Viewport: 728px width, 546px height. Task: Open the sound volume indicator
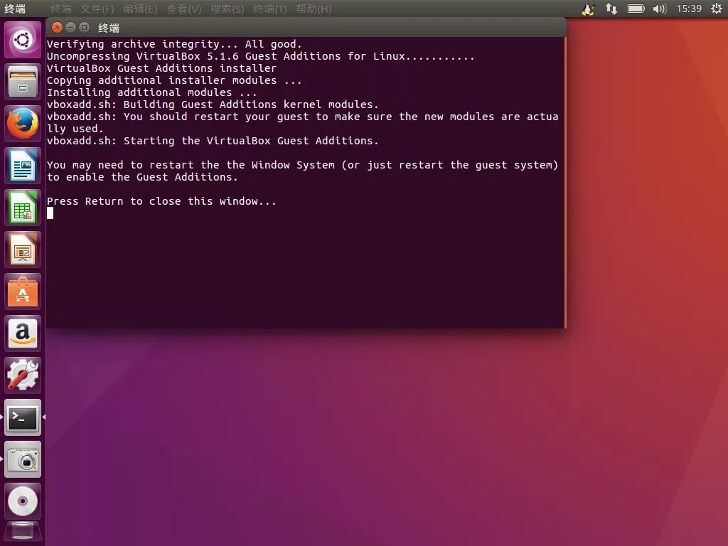tap(659, 9)
